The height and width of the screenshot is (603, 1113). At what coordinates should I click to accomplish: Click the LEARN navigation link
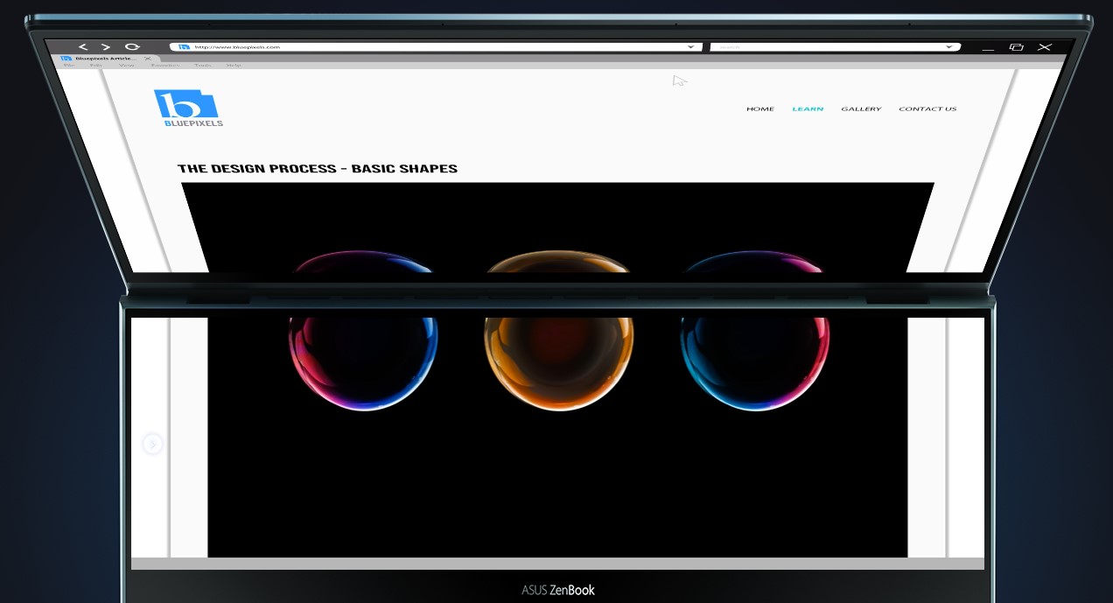coord(808,109)
